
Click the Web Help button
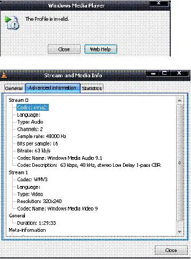(101, 49)
